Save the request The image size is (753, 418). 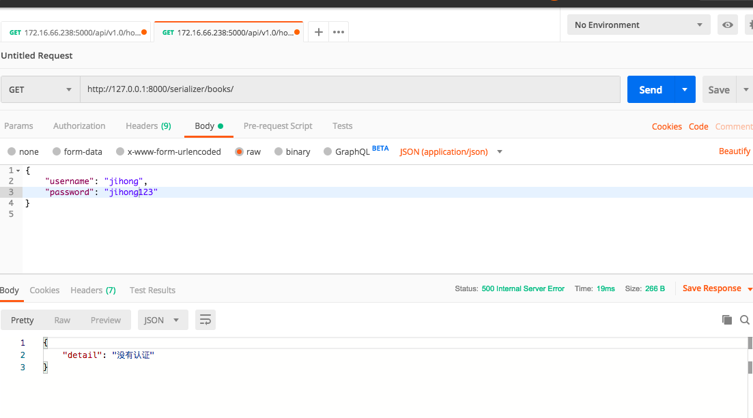click(x=719, y=90)
